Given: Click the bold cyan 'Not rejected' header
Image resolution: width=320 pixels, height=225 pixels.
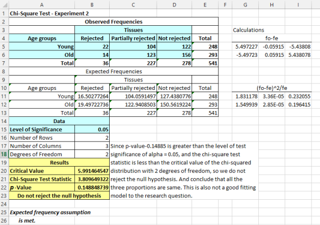Looking at the screenshot, I should click(x=174, y=38).
